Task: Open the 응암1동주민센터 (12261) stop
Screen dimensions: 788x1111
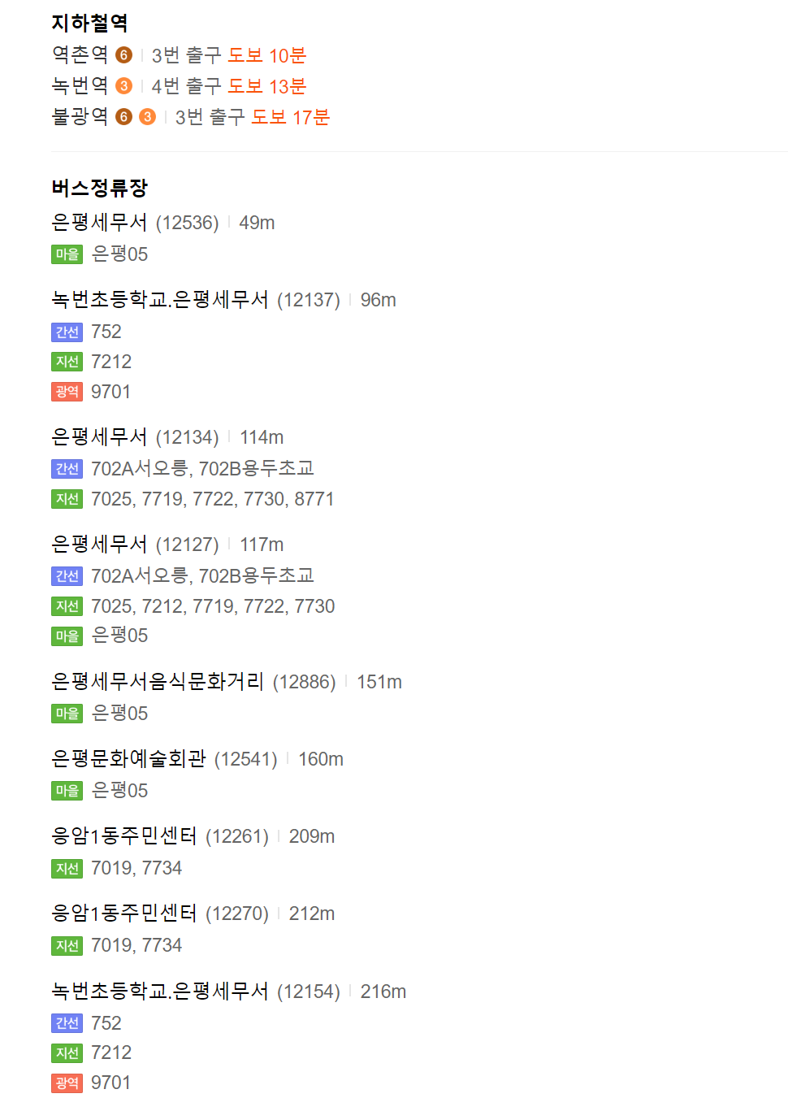Action: [x=124, y=836]
